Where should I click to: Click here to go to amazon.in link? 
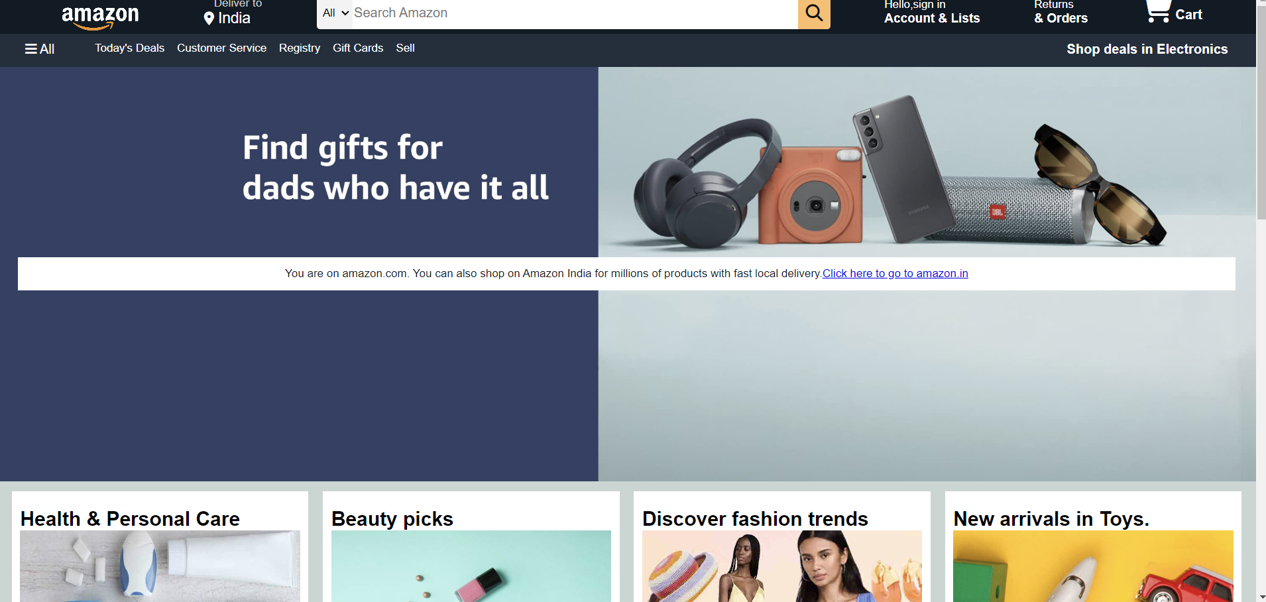(895, 273)
